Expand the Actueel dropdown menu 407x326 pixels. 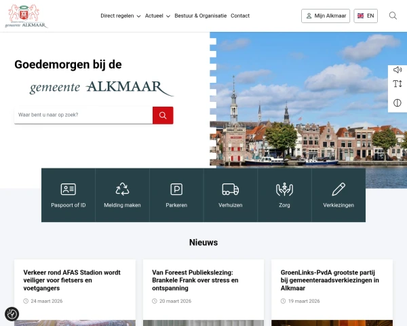(x=157, y=16)
